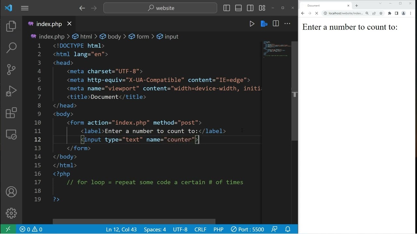Click Chrome's forward arrow
The height and width of the screenshot is (234, 417).
point(309,13)
